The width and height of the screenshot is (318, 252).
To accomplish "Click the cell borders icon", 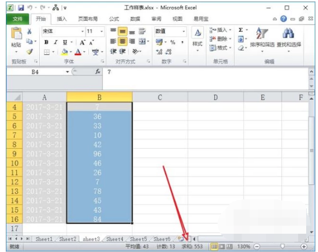I will tap(47, 52).
